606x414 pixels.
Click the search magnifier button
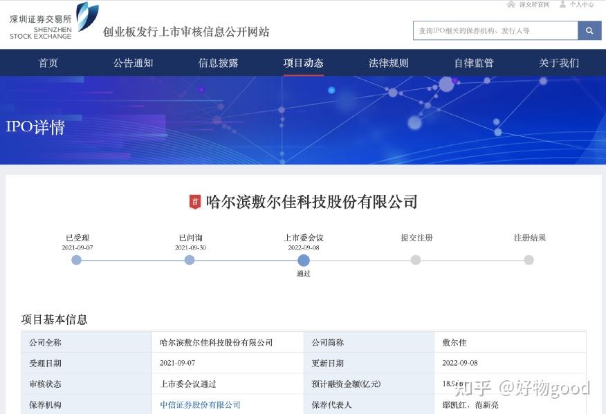[x=589, y=30]
